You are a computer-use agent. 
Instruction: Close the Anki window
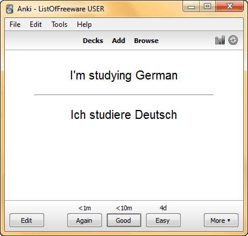(x=230, y=7)
